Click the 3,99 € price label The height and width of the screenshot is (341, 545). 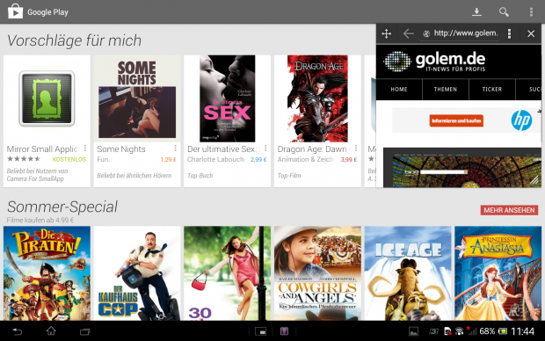click(x=349, y=160)
